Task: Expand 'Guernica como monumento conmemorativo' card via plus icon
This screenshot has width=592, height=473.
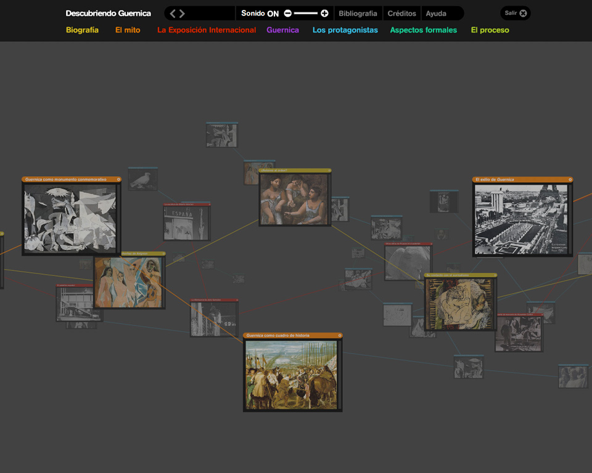Action: 118,180
